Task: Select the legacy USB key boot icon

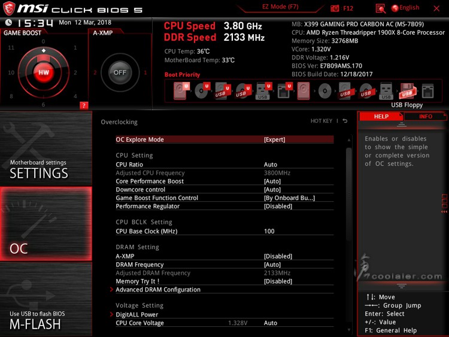Action: pos(386,91)
